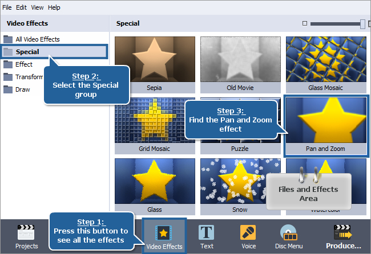Select the Sepia effect thumbnail
The image size is (371, 254).
(x=155, y=59)
